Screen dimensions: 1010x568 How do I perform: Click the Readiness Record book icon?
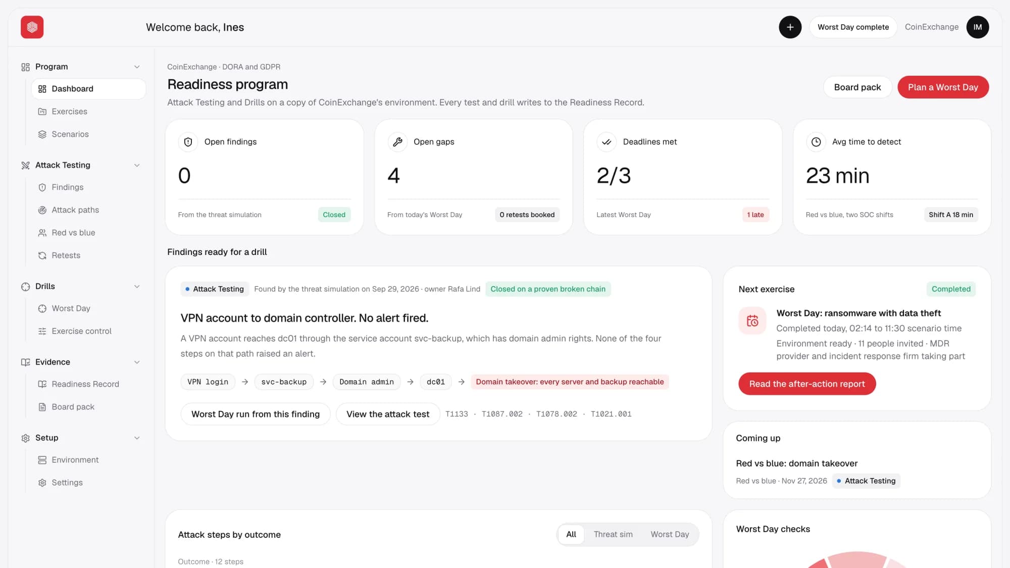tap(42, 384)
